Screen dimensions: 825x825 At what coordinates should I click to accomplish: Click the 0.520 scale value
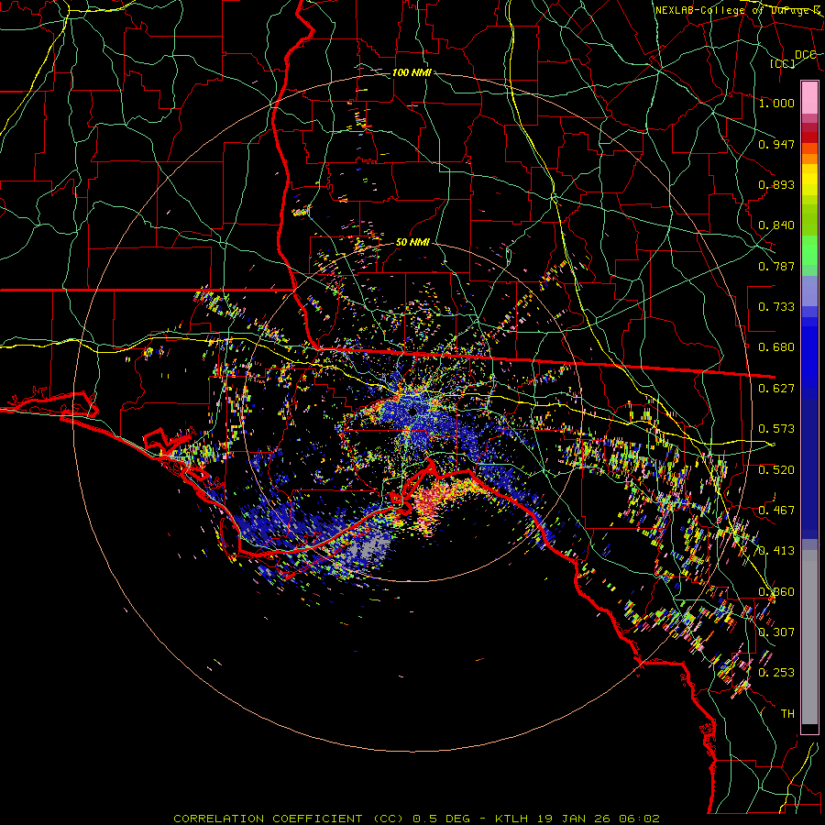[776, 469]
